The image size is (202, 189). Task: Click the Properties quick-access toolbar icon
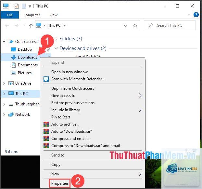[17, 6]
